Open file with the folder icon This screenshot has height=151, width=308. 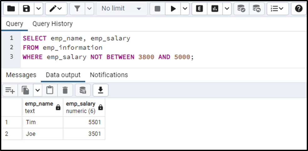point(11,9)
